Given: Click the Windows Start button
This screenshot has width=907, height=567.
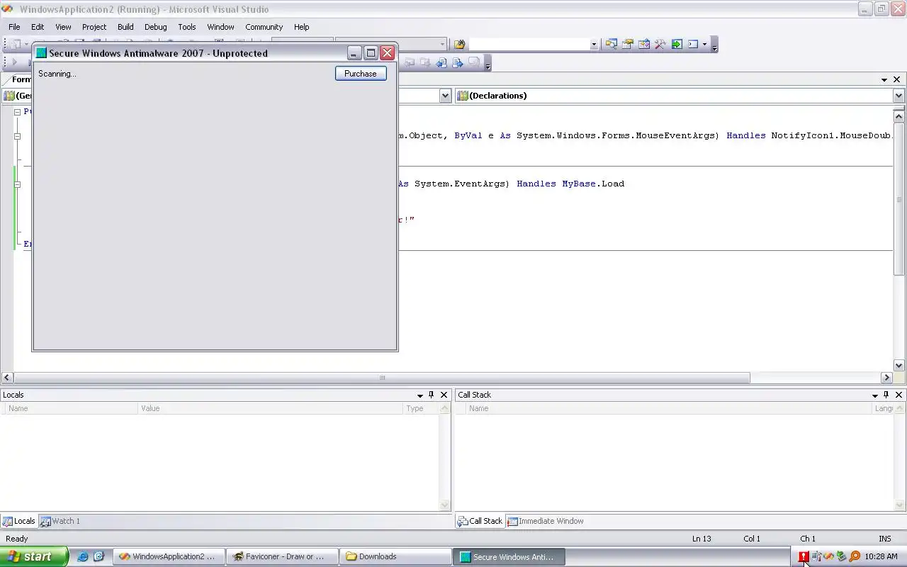Looking at the screenshot, I should click(x=34, y=556).
